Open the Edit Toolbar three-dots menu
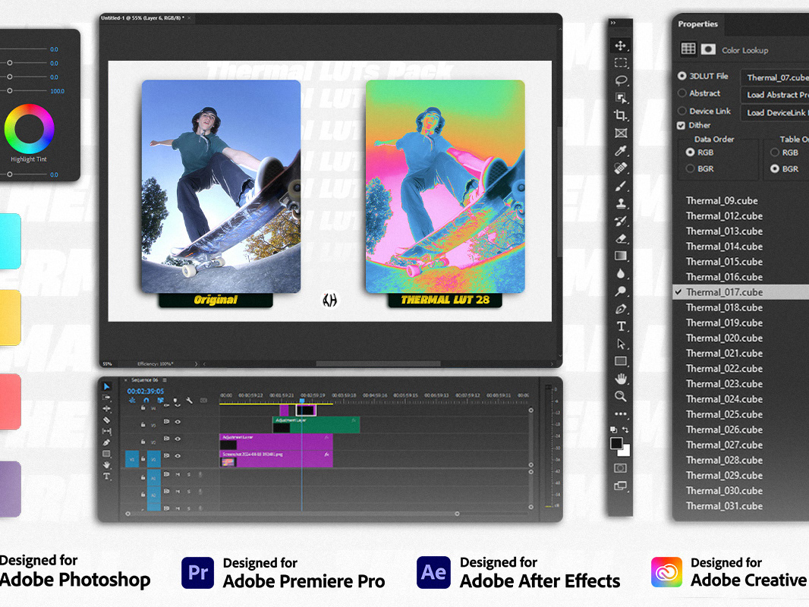The width and height of the screenshot is (809, 607). 620,414
